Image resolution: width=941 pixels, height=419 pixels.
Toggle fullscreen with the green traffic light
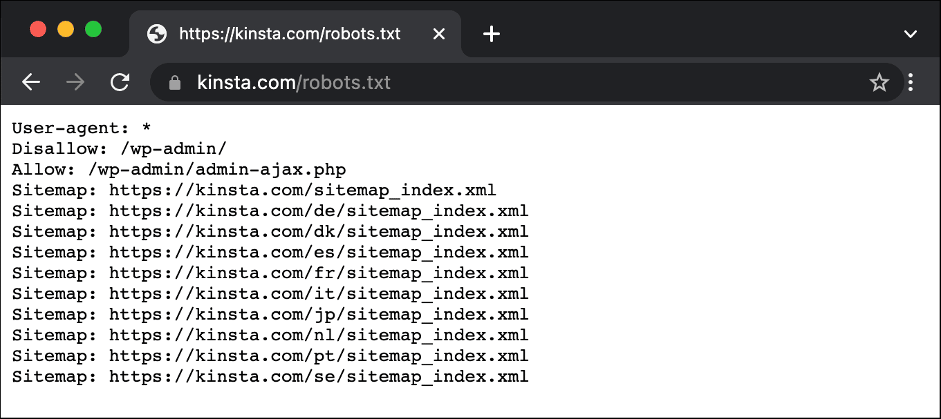93,30
